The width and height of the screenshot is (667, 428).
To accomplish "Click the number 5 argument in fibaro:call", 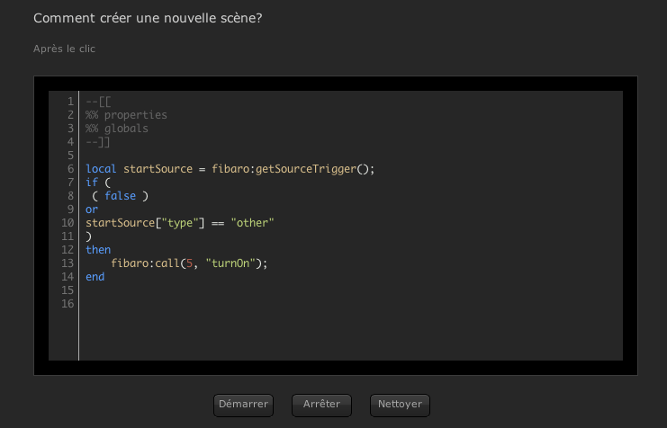I will coord(189,263).
